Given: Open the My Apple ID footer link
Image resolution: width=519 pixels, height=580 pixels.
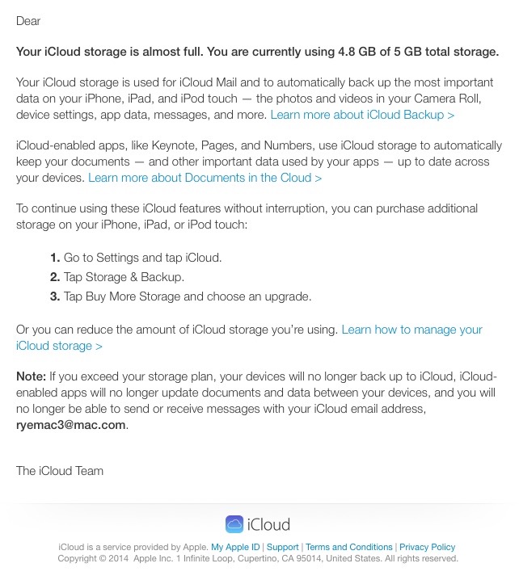Looking at the screenshot, I should point(235,547).
